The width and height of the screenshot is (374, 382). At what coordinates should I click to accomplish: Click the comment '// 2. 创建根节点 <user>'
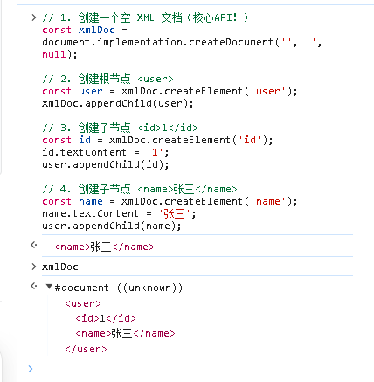pos(107,79)
